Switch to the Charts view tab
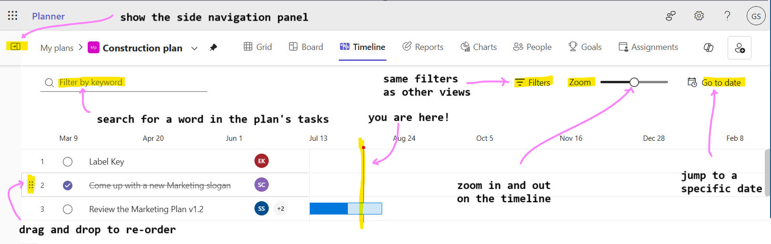Image resolution: width=771 pixels, height=244 pixels. [478, 47]
